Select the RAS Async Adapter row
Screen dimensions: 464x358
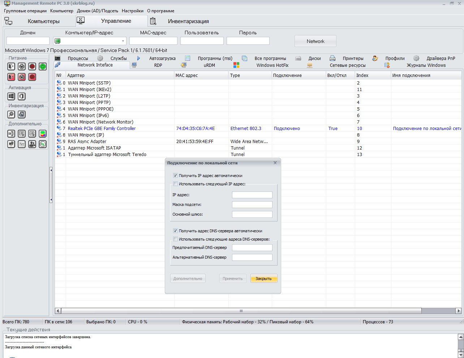[258, 142]
